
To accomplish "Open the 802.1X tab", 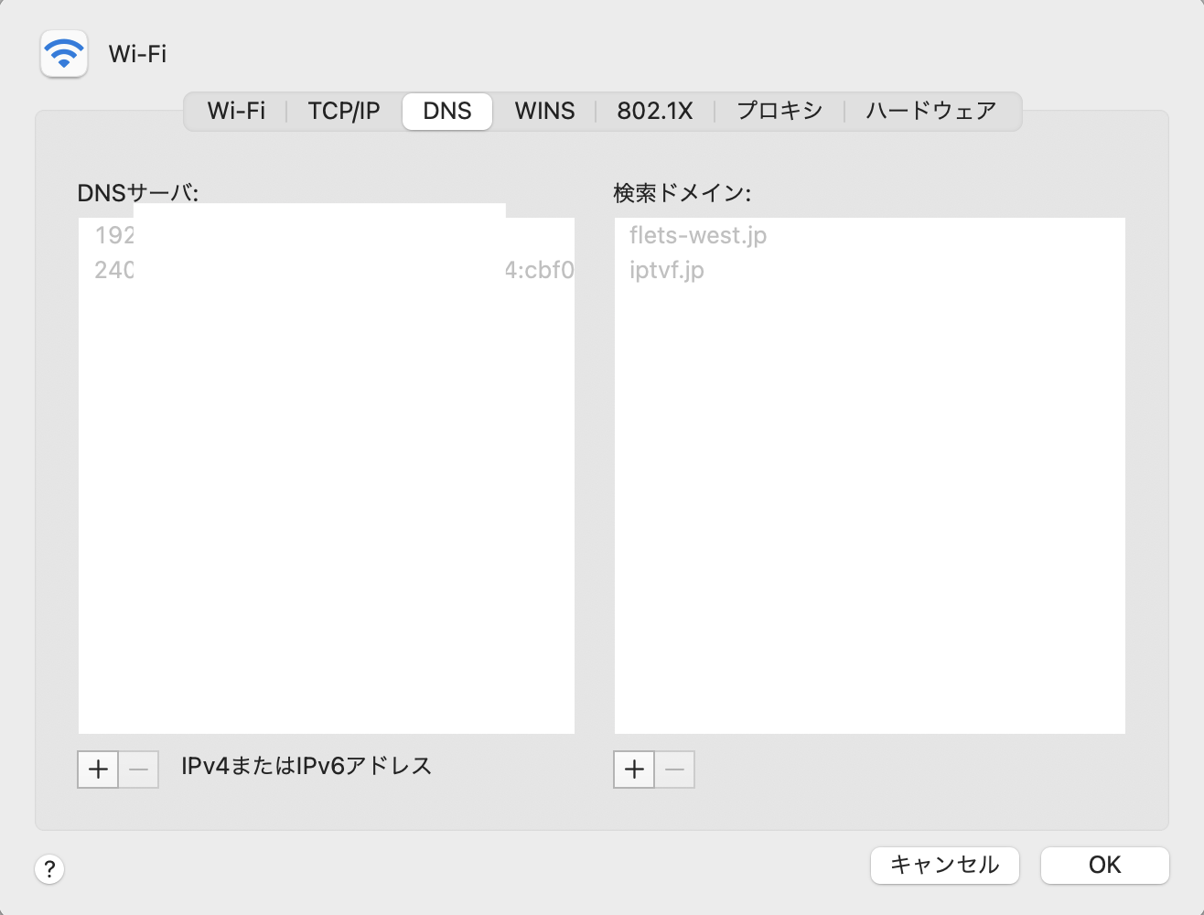I will tap(654, 112).
